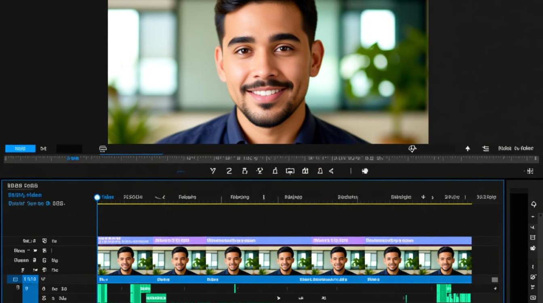Click the Y-shaped funnel icon in the center toolbar
Image resolution: width=543 pixels, height=303 pixels.
click(x=213, y=171)
